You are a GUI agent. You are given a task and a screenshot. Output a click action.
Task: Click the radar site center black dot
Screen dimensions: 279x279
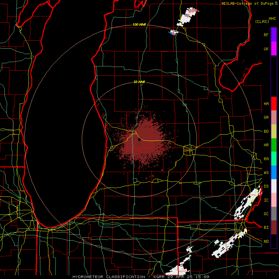pyautogui.click(x=139, y=140)
